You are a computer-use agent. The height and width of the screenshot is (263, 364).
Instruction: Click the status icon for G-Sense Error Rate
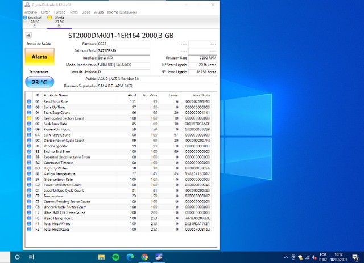[x=29, y=179]
